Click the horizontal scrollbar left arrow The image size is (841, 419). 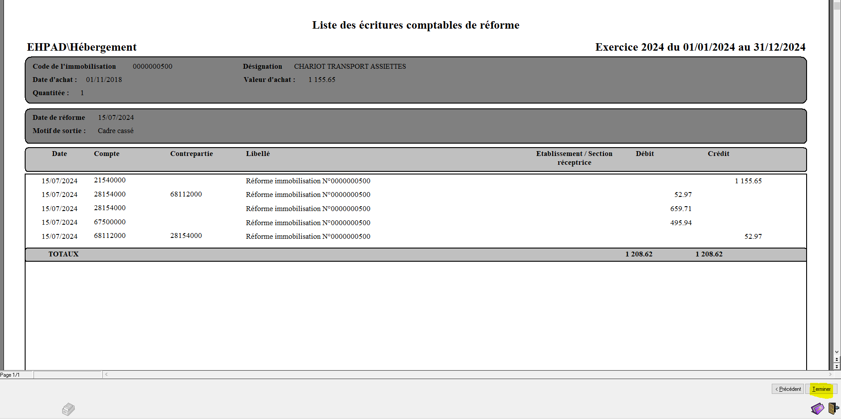point(106,375)
